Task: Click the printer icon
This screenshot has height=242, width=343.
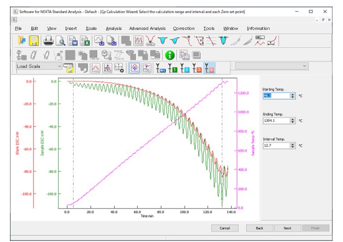Action: click(49, 41)
